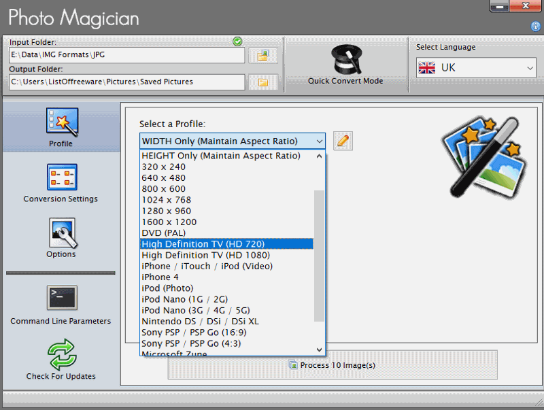The image size is (544, 410).
Task: Open the Options wrench icon
Action: click(62, 233)
